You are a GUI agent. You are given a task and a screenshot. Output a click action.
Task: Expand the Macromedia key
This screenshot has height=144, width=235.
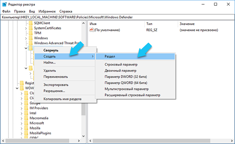22,118
